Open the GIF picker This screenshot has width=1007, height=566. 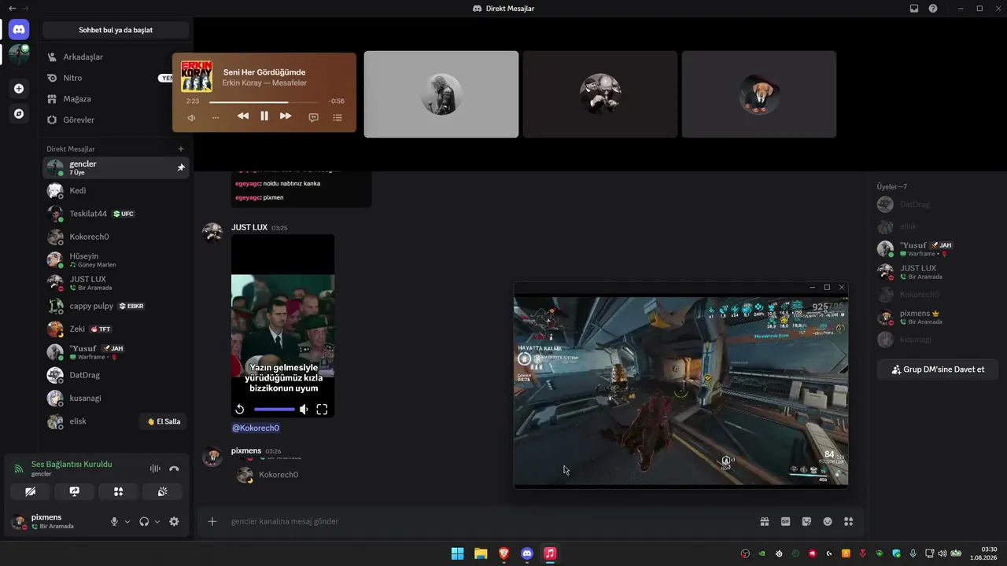click(x=785, y=521)
